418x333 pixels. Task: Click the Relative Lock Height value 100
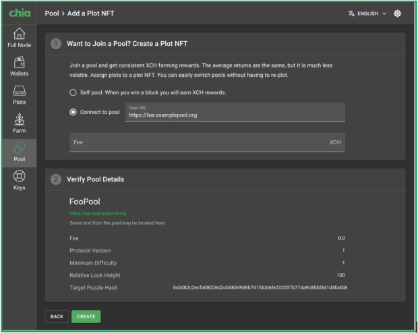click(340, 275)
